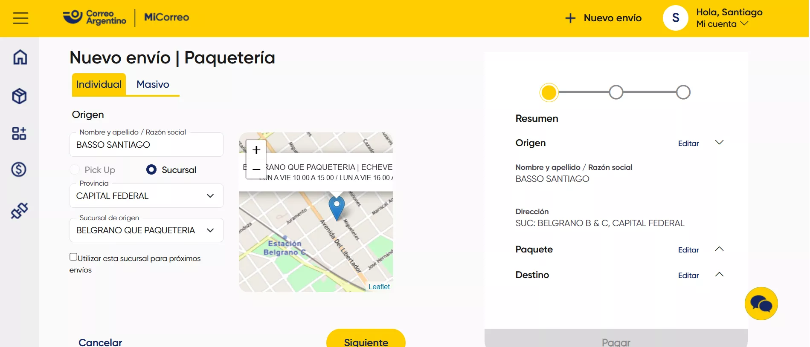Click the third progress step circle
The height and width of the screenshot is (347, 810).
[x=683, y=92]
